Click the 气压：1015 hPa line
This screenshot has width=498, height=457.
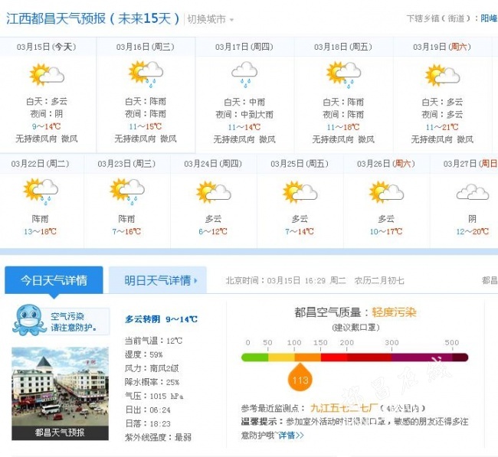[154, 396]
